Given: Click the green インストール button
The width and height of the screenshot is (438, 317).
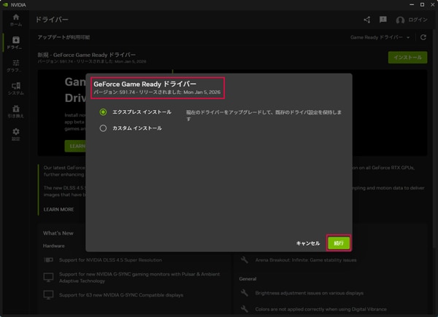Looking at the screenshot, I should coord(407,58).
